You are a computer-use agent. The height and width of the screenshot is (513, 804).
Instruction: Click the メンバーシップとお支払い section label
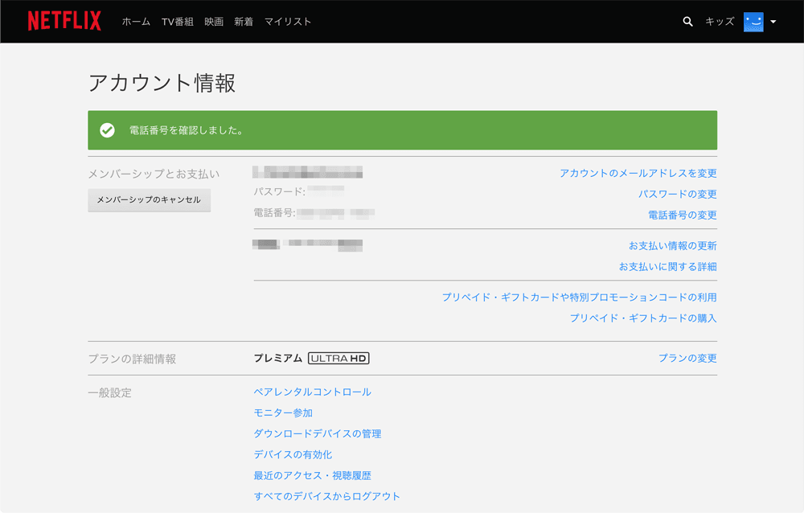pos(154,174)
